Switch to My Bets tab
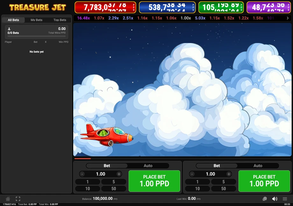The height and width of the screenshot is (206, 293). 36,20
